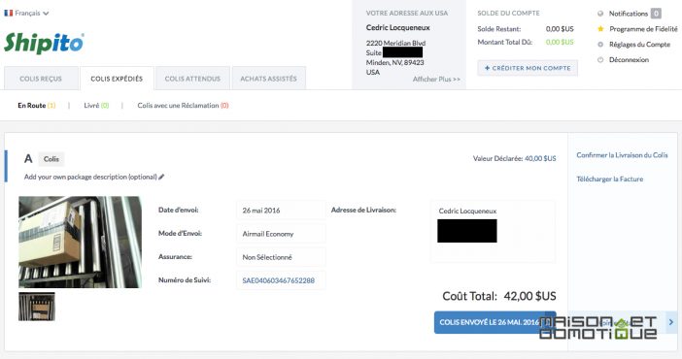Open the Français language dropdown
The height and width of the screenshot is (359, 682).
click(x=27, y=13)
